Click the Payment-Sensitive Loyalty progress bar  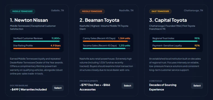point(176,48)
